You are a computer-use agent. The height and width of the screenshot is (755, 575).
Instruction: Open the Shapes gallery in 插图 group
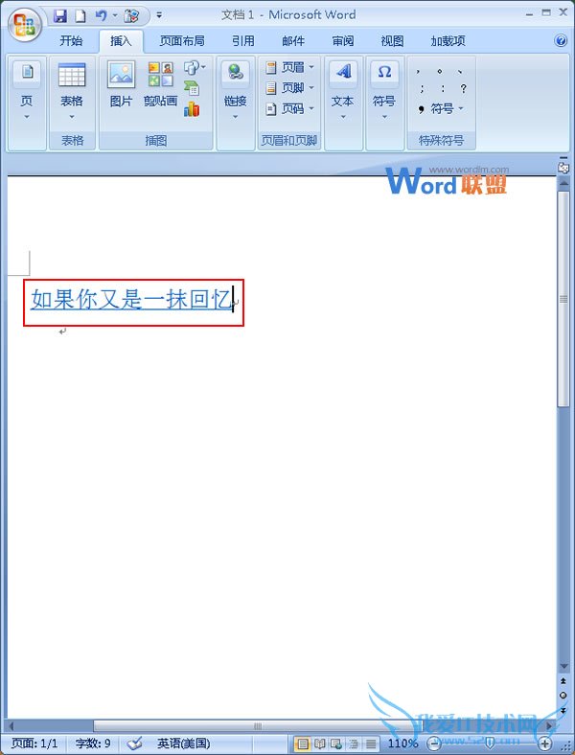(195, 67)
